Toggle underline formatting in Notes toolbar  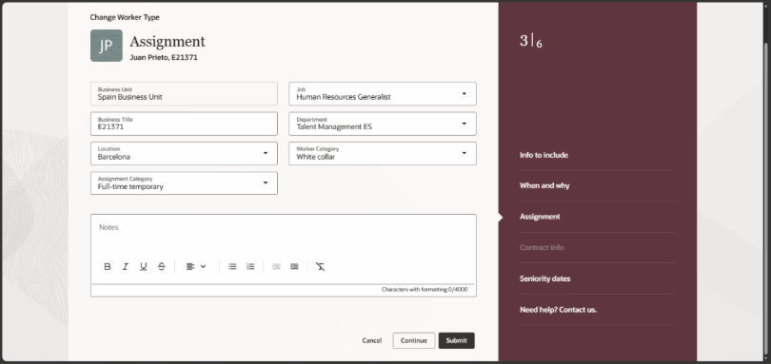[143, 267]
